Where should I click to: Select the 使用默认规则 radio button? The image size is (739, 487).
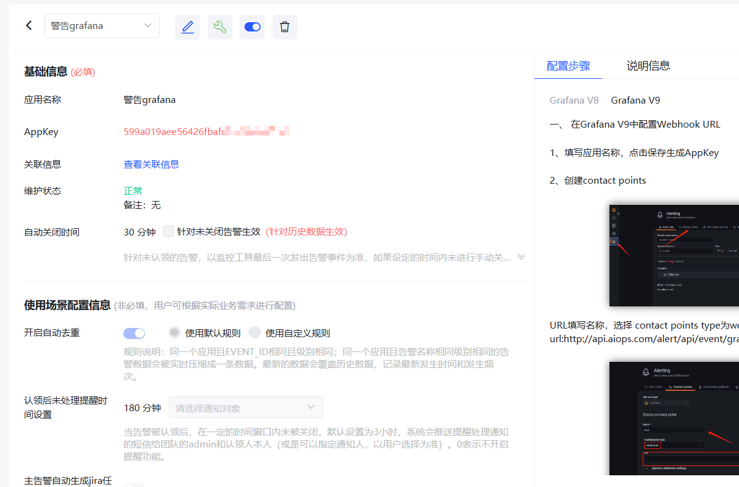point(175,333)
